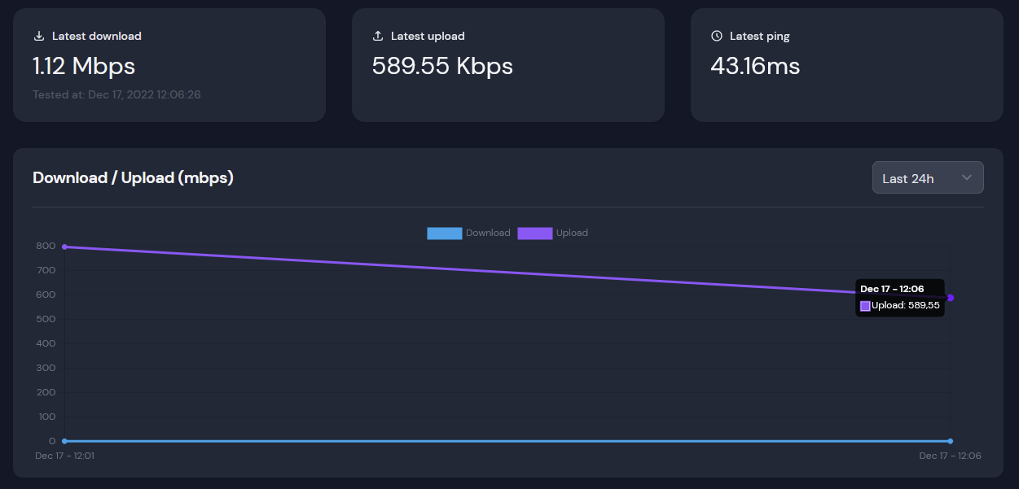
Task: Click the 589.55 Kbps upload value
Action: tap(442, 66)
